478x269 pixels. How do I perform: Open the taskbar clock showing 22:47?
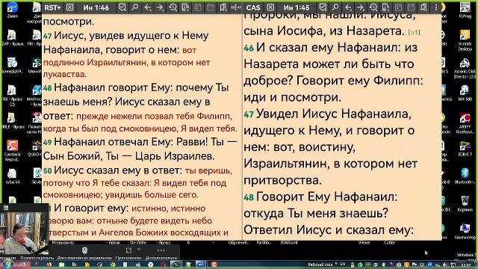point(466,265)
